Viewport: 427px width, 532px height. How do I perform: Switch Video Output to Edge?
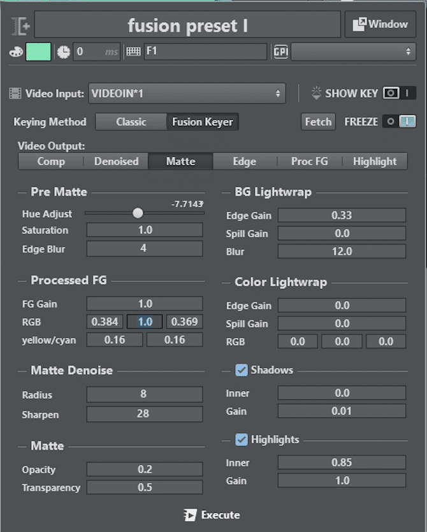[245, 161]
